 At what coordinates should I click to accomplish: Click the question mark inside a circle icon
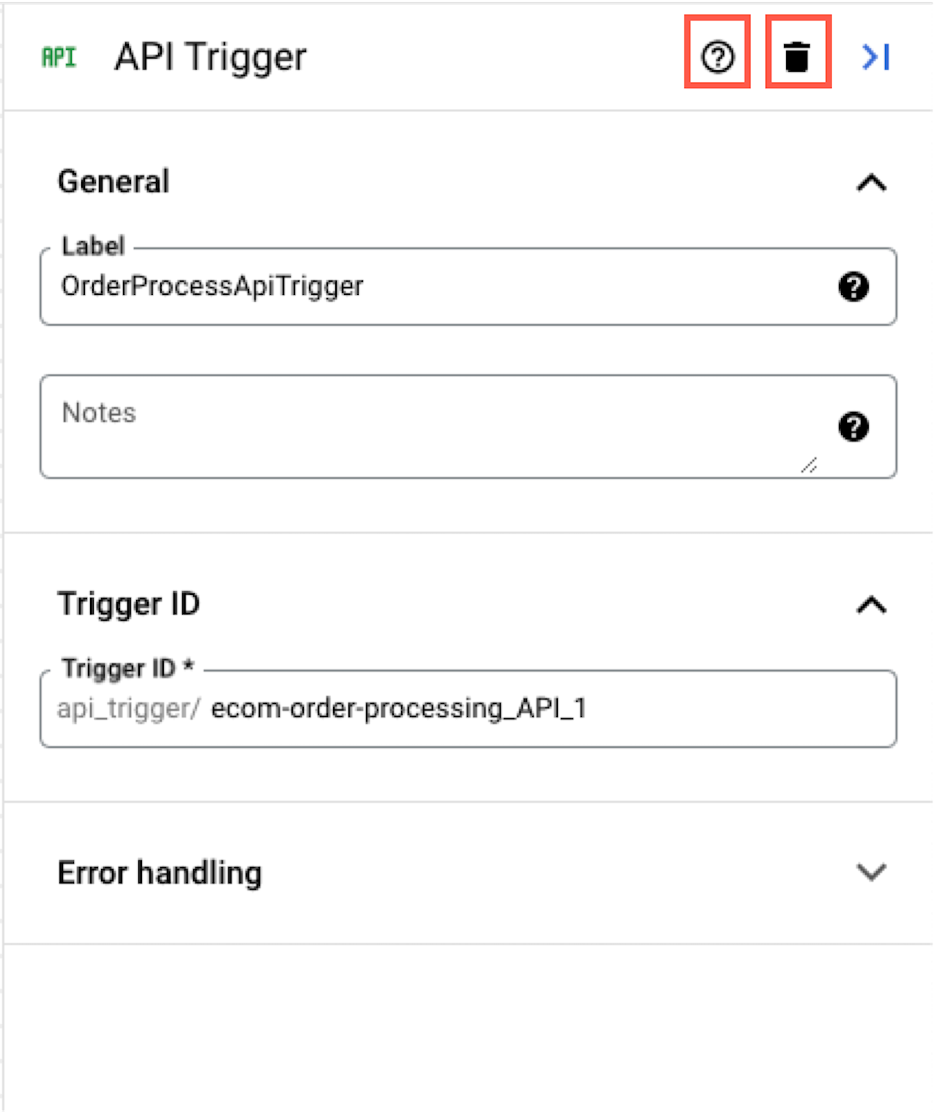click(x=716, y=56)
